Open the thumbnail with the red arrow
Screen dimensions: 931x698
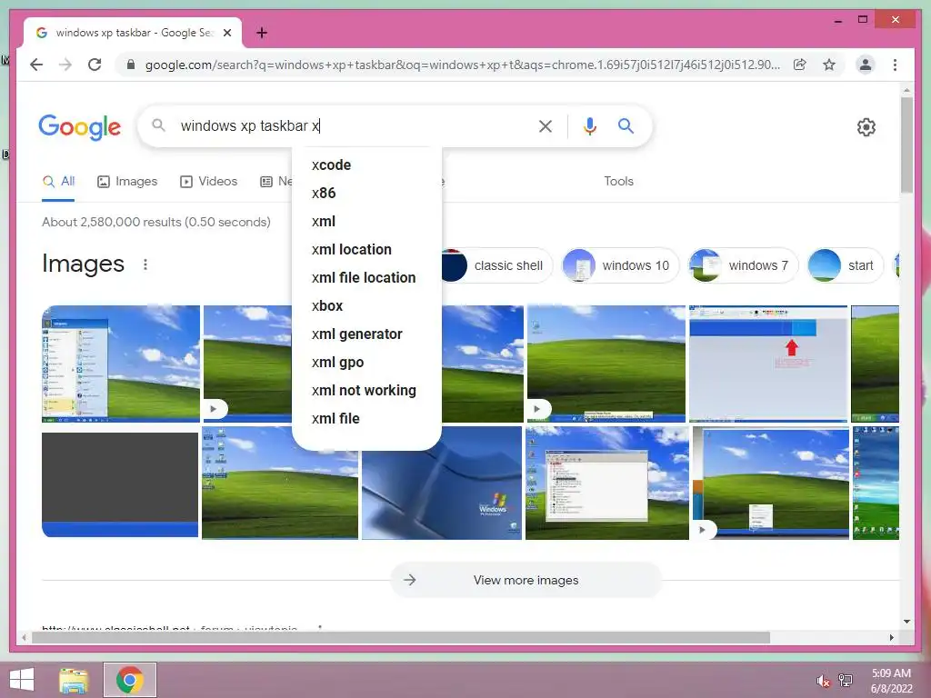pos(767,364)
